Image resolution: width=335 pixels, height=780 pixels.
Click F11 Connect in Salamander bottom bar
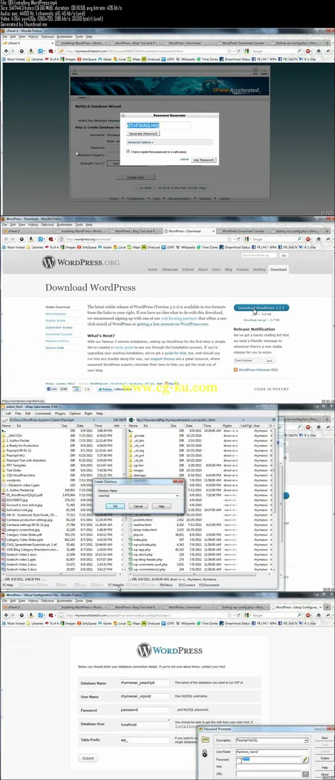coord(186,585)
